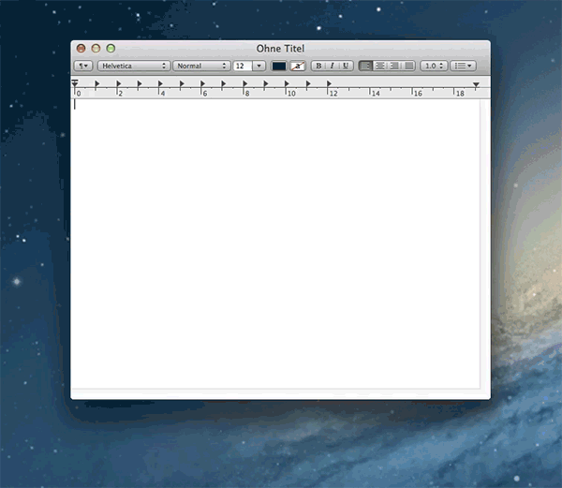This screenshot has height=488, width=562.
Task: Open the list bullets and numbering menu
Action: point(463,66)
